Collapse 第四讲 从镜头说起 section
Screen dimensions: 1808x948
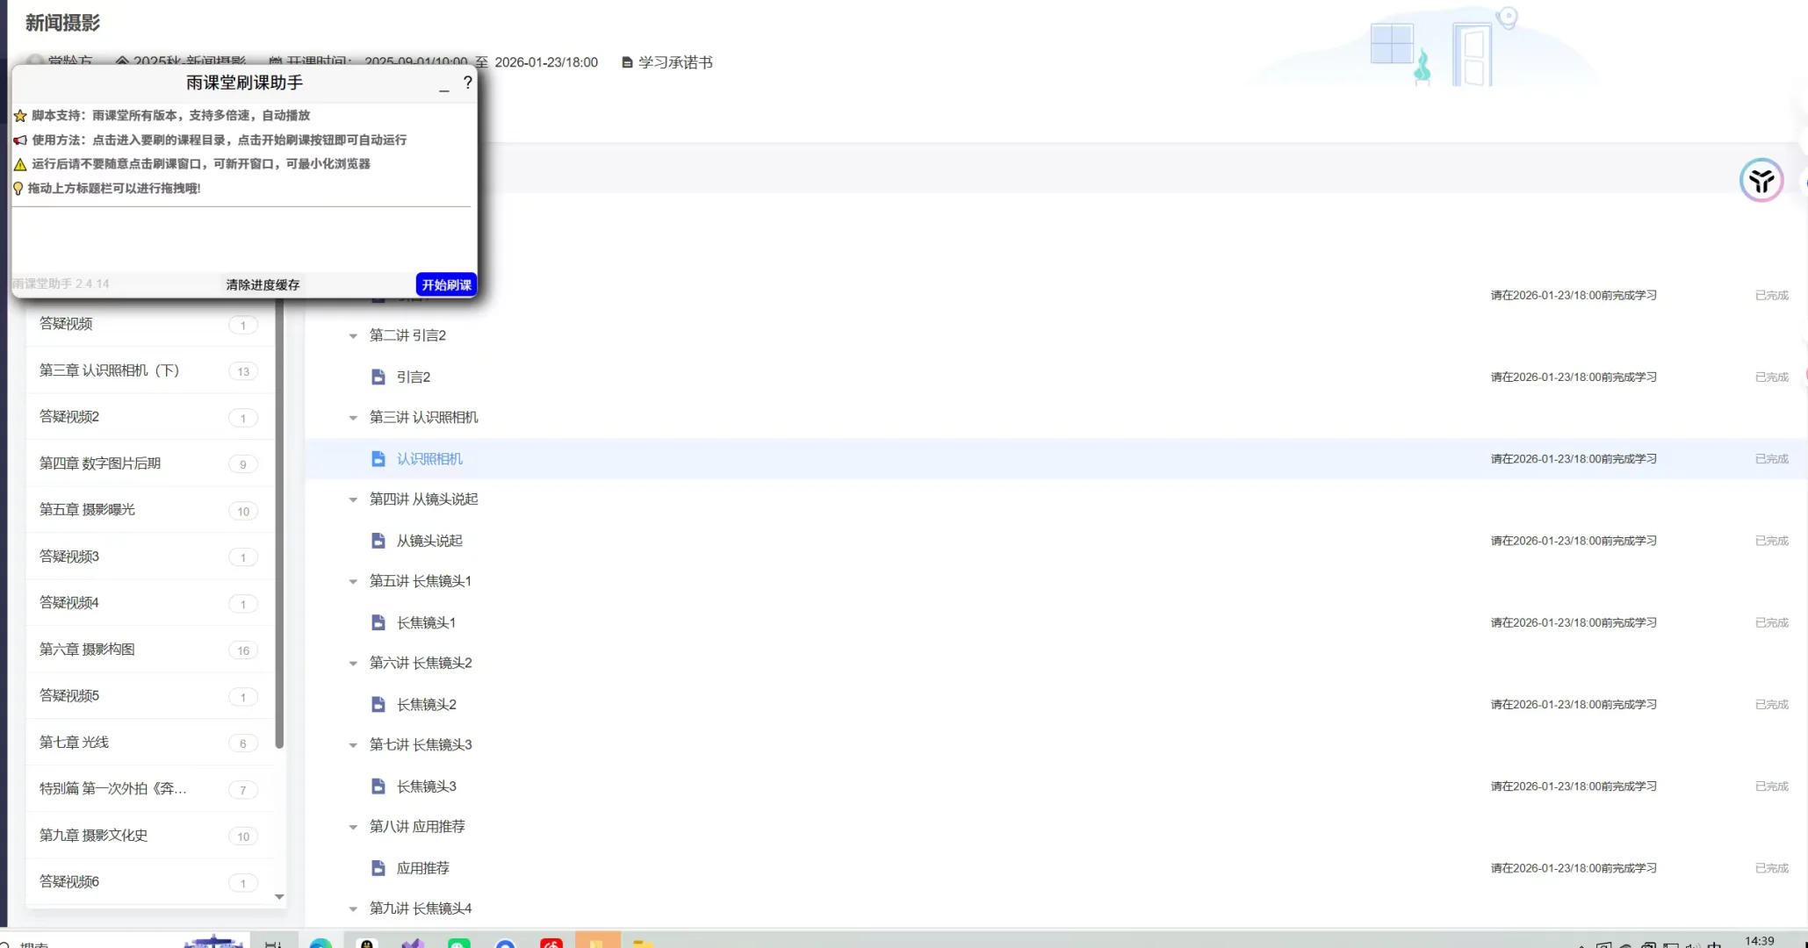pyautogui.click(x=353, y=499)
